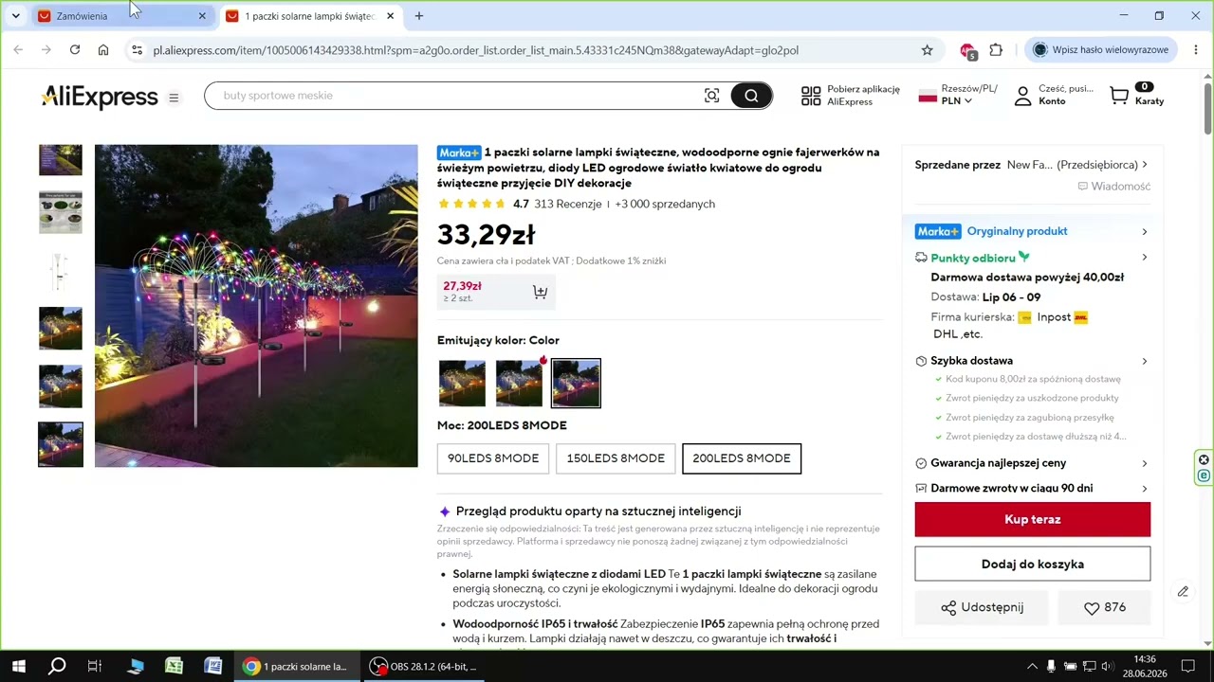Viewport: 1214px width, 682px height.
Task: Close the Zamówienia tab
Action: [202, 16]
